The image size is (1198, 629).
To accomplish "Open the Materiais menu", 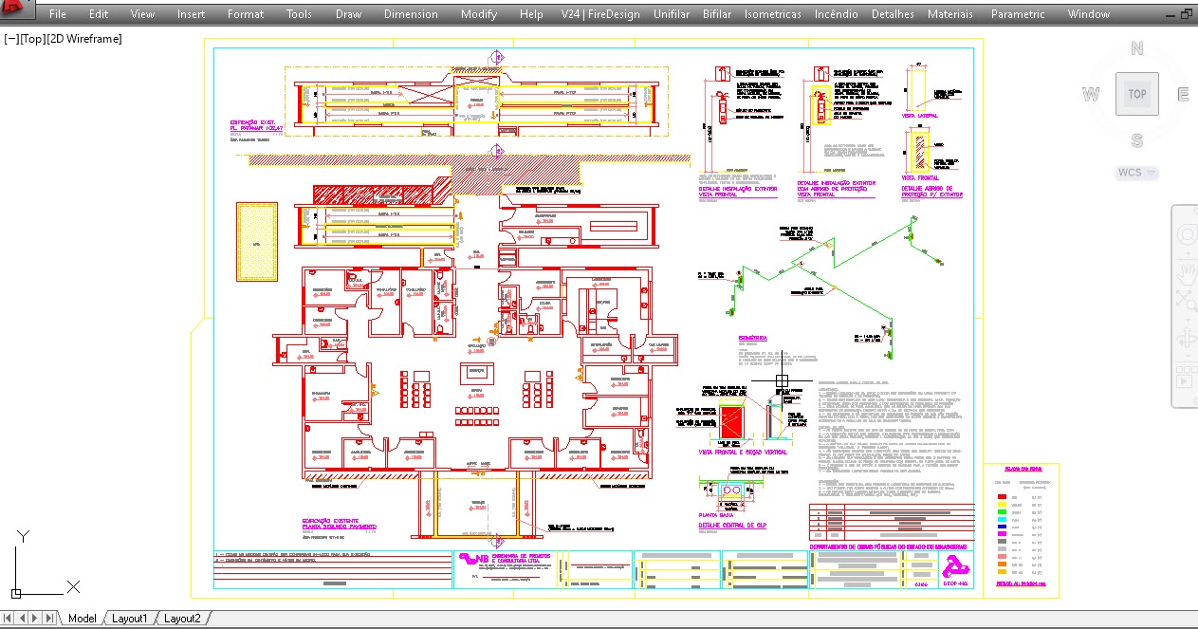I will tap(949, 14).
